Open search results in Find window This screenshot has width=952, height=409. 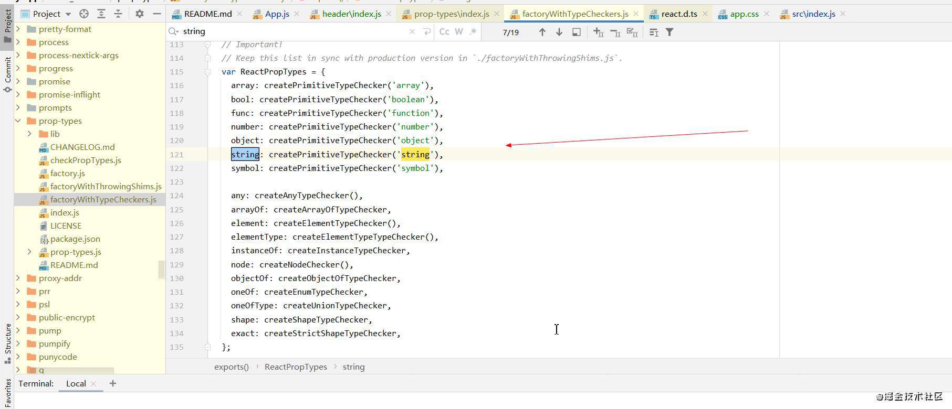coord(577,33)
